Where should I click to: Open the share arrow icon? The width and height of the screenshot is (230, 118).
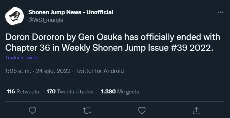tap(197, 110)
